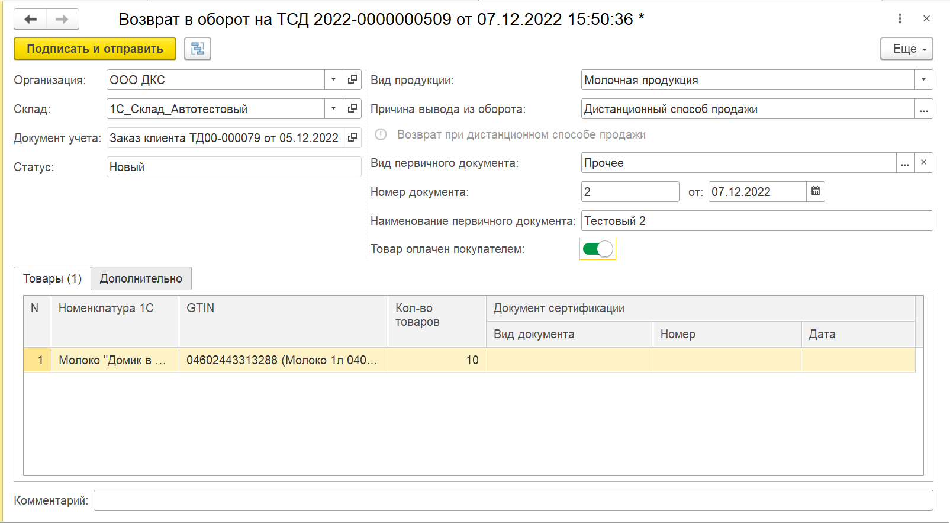Expand the Вид продукции dropdown

pyautogui.click(x=923, y=79)
